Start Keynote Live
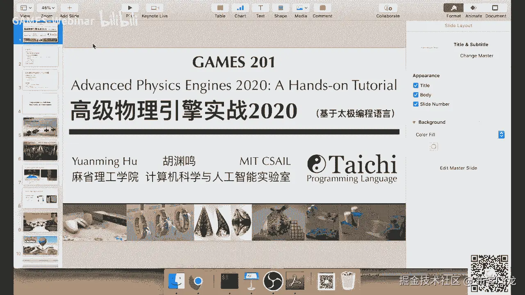 155,8
